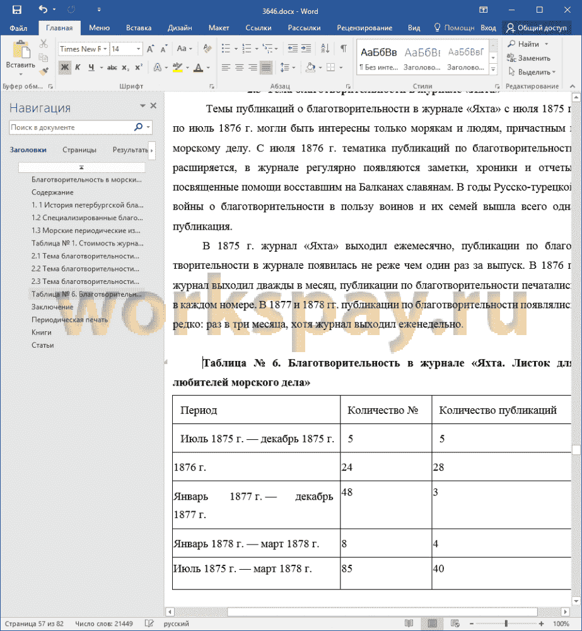Screen dimensions: 582x631
Task: Apply the font color swatch
Action: point(198,68)
